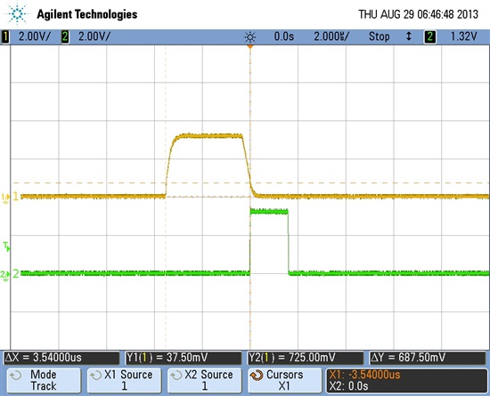Click channel 2 scale 2.00V/ value
The width and height of the screenshot is (490, 396).
pyautogui.click(x=94, y=36)
